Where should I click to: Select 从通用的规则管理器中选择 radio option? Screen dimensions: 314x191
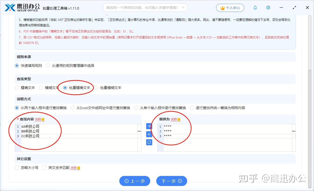pos(48,66)
